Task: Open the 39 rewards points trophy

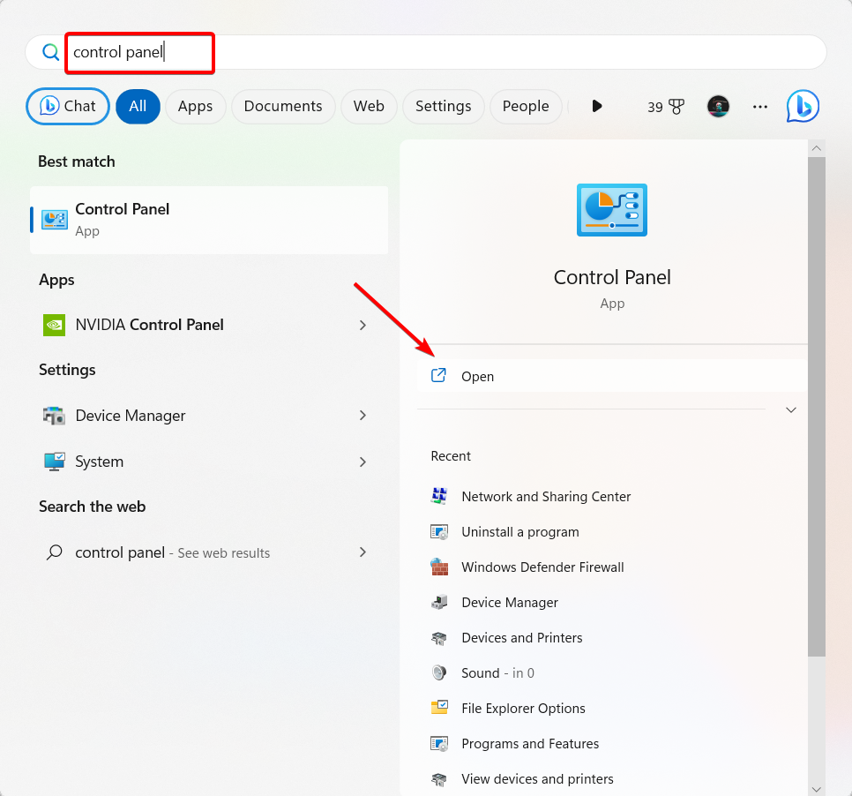Action: point(665,107)
